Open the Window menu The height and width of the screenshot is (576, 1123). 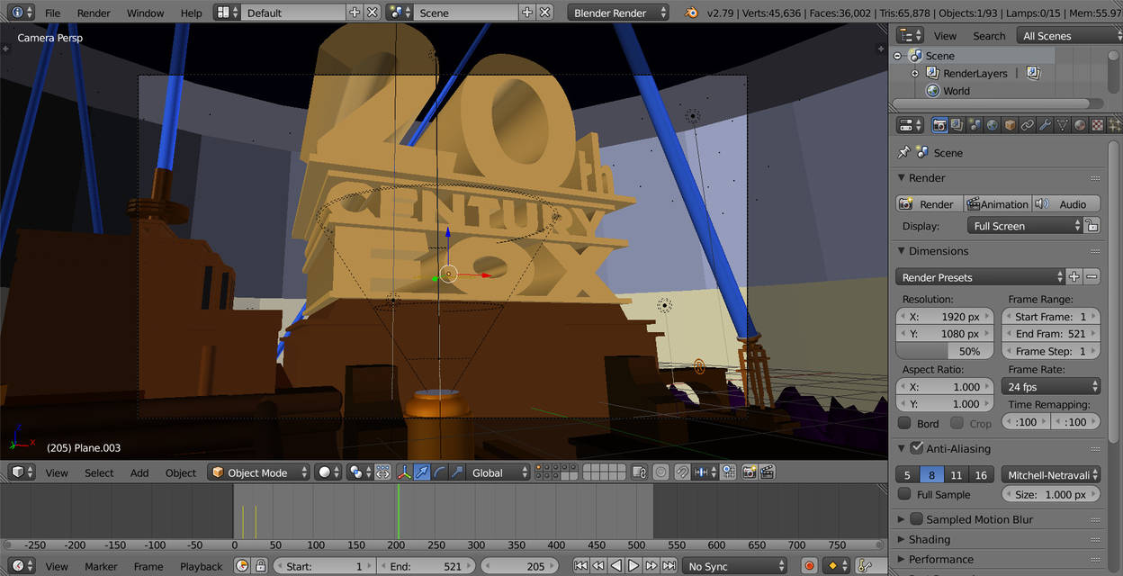pos(145,13)
